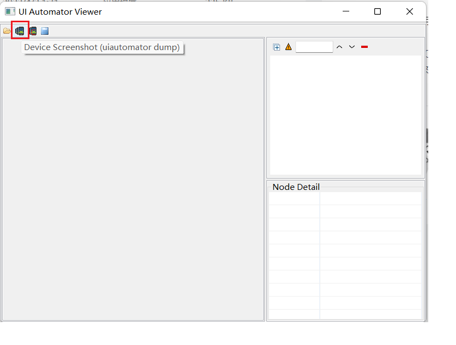The width and height of the screenshot is (456, 345).
Task: Save the screenshot using the blue disk icon
Action: pyautogui.click(x=45, y=31)
